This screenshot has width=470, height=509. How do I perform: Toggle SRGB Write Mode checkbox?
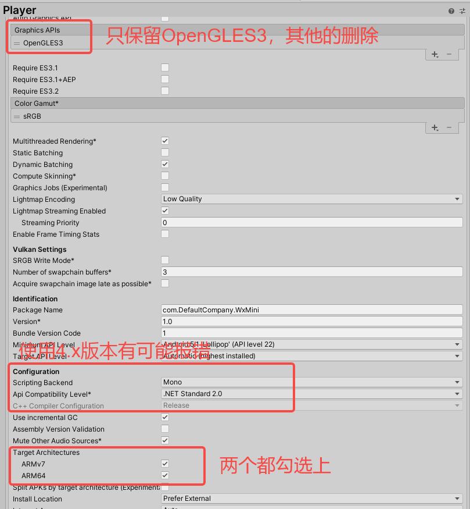(165, 261)
